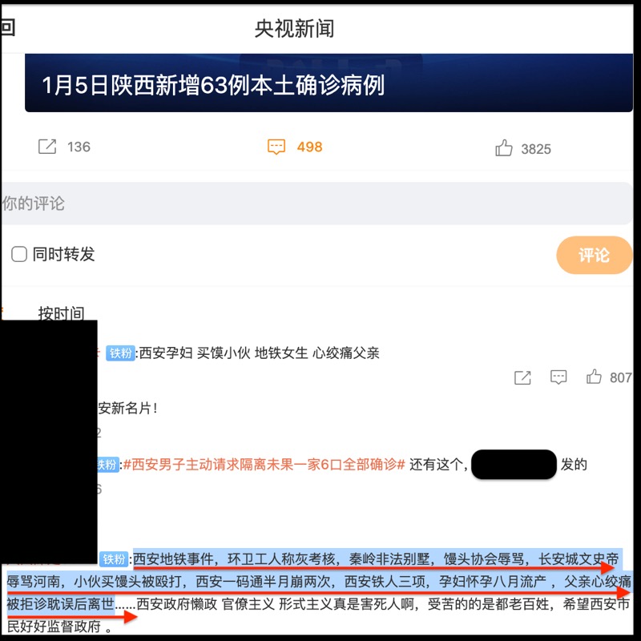Open the comments icon showing 498
This screenshot has height=641, width=641.
[276, 147]
